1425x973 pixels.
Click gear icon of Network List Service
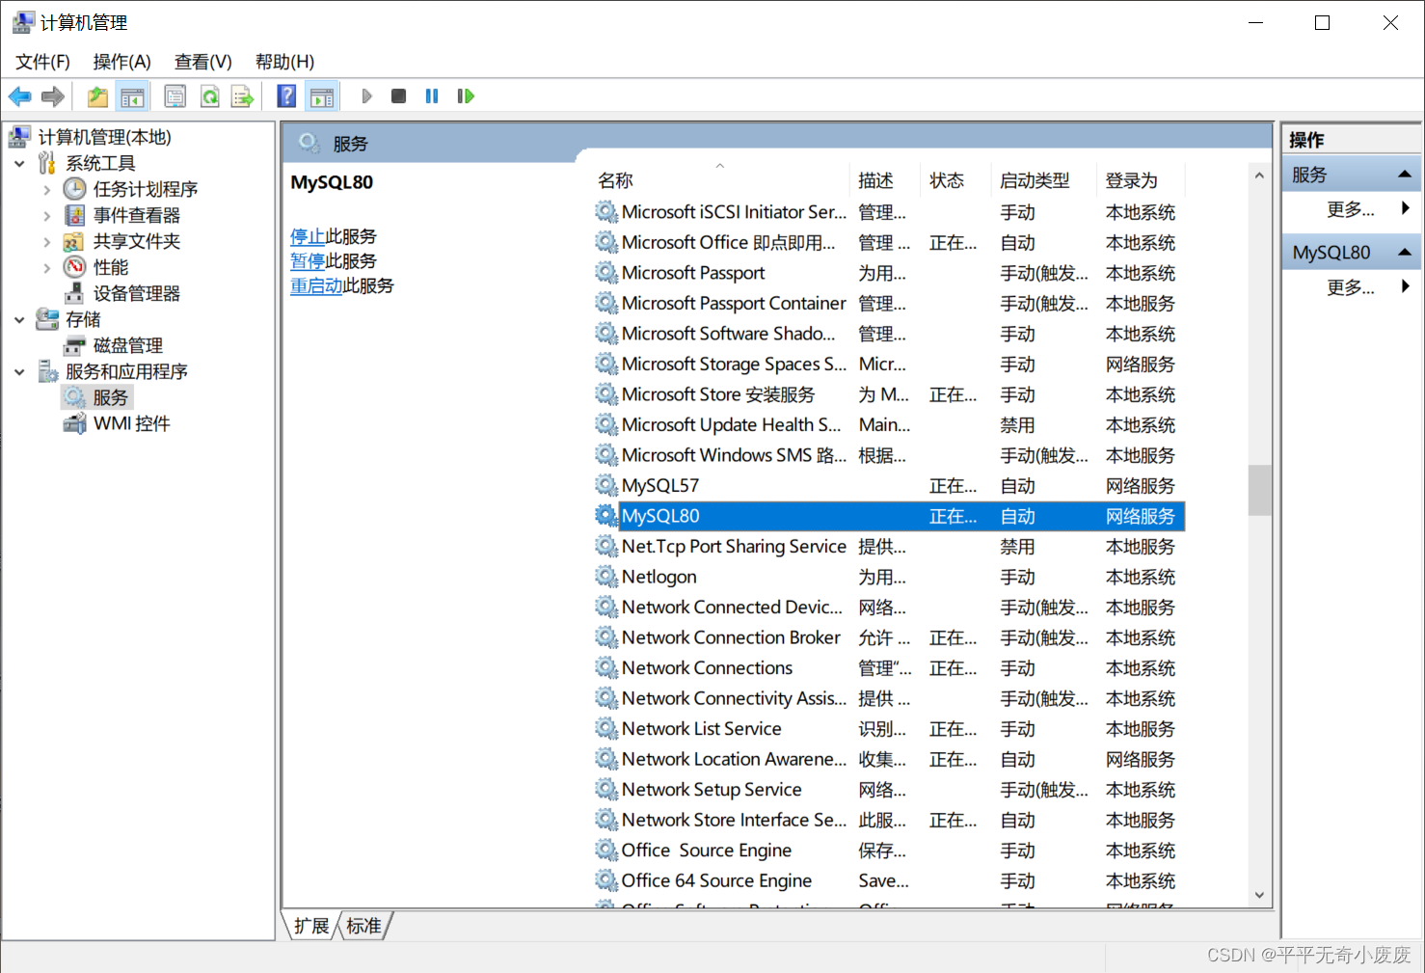point(605,728)
